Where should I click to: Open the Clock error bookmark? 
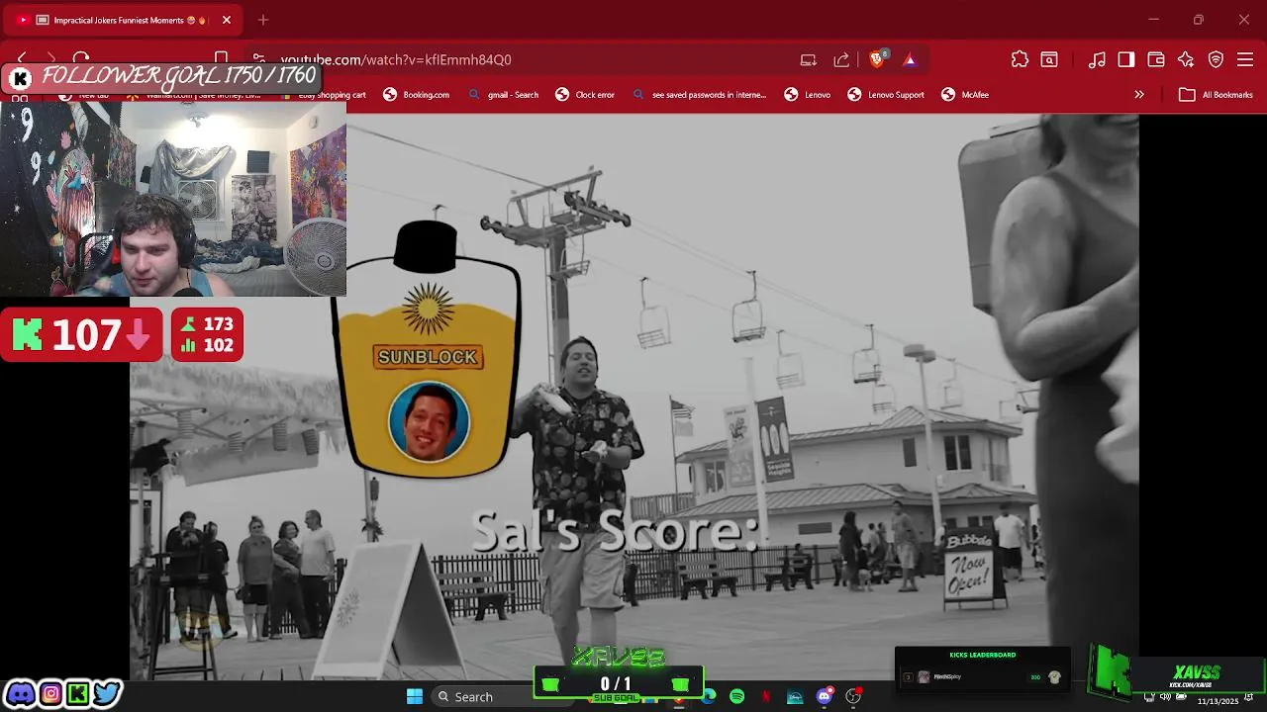(x=585, y=95)
